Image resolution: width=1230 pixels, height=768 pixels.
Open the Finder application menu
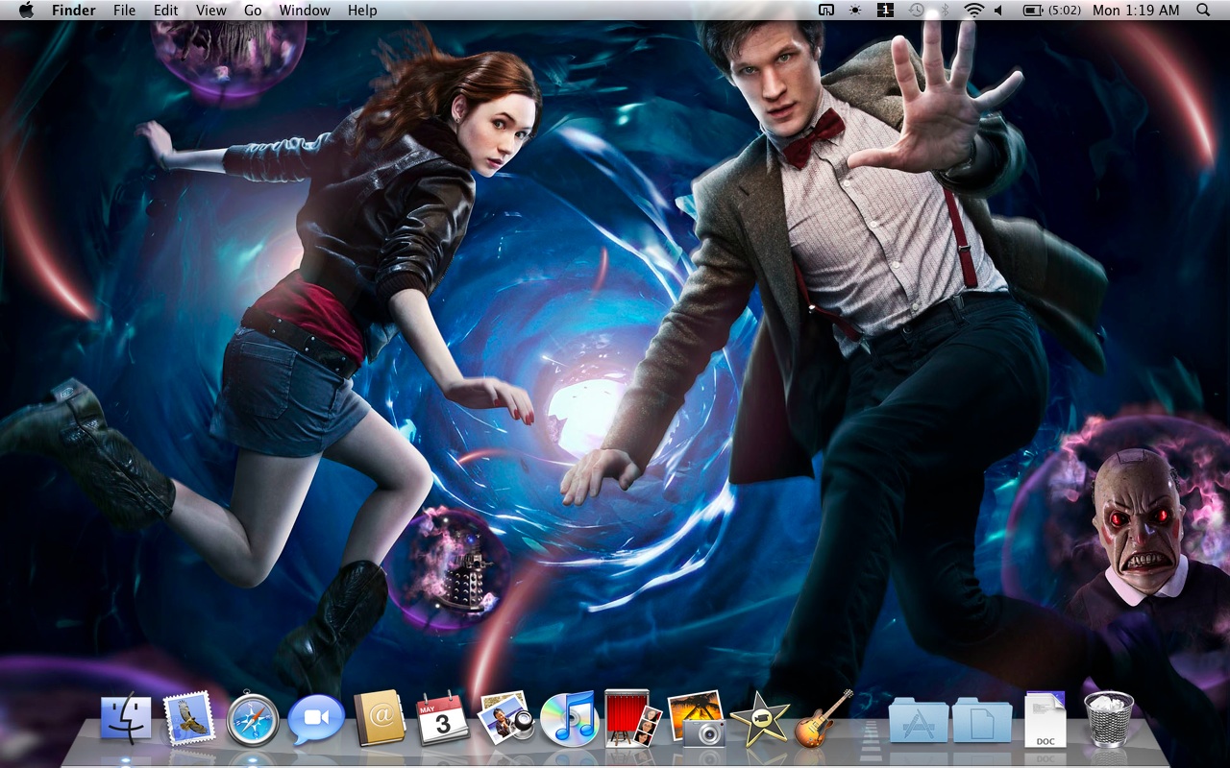click(74, 10)
